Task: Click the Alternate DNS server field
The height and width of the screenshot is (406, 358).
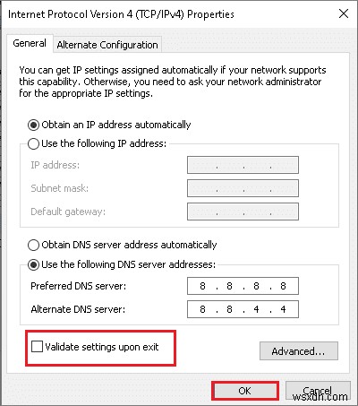Action: (243, 309)
